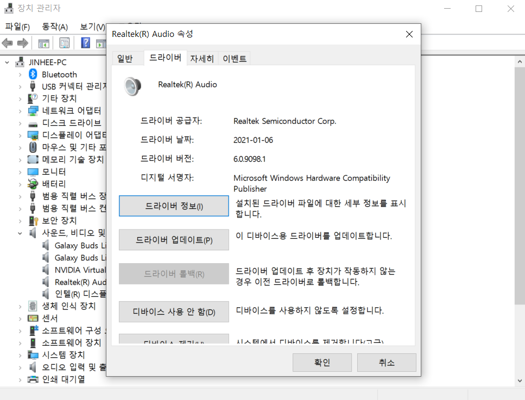Select the first Galaxy Buds device

[80, 245]
